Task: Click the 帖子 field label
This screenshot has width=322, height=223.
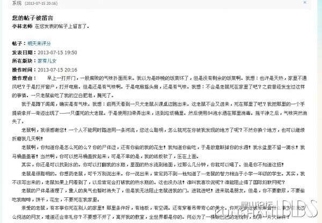Action: (x=18, y=43)
